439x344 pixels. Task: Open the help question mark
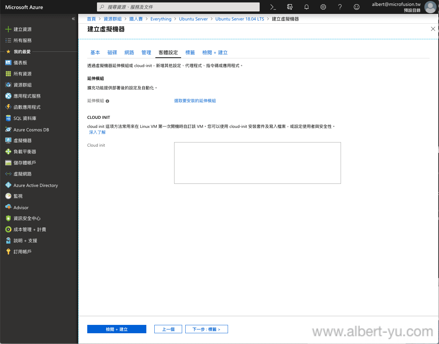pos(340,7)
